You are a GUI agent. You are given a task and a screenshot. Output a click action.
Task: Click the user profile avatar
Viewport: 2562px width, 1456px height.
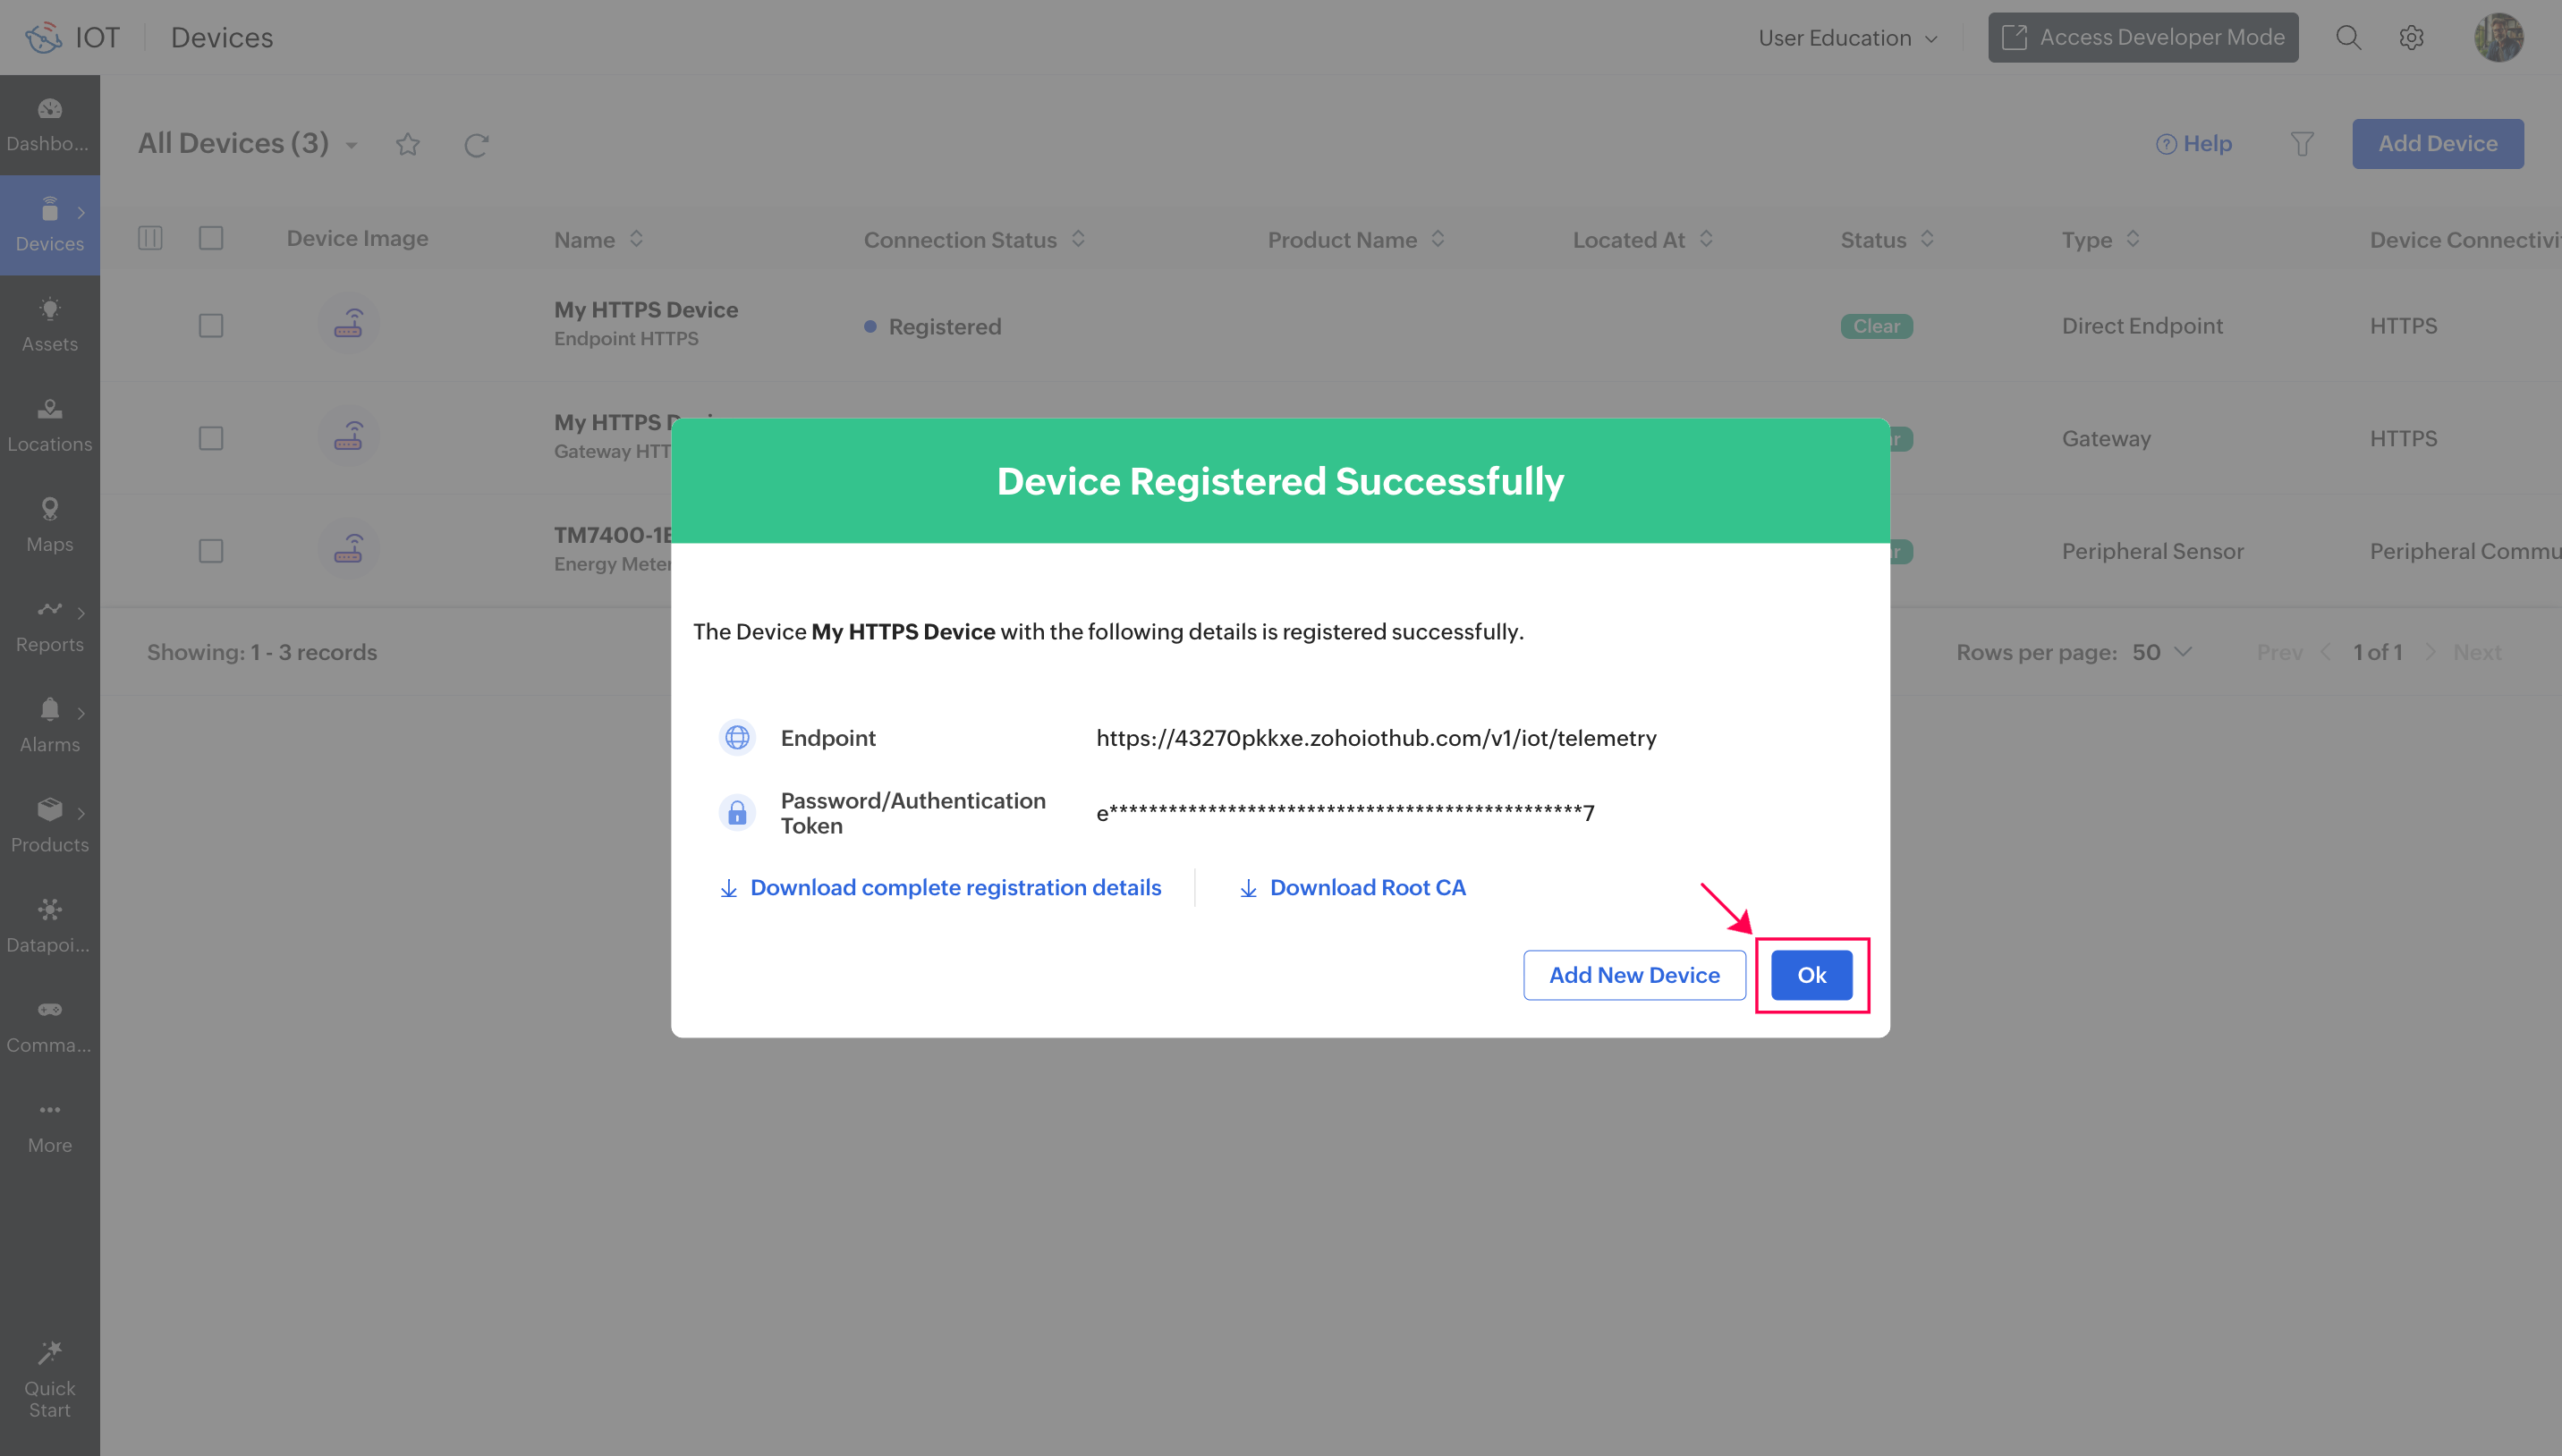point(2498,38)
